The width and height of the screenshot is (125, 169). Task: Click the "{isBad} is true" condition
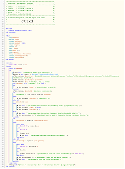(x=22, y=102)
